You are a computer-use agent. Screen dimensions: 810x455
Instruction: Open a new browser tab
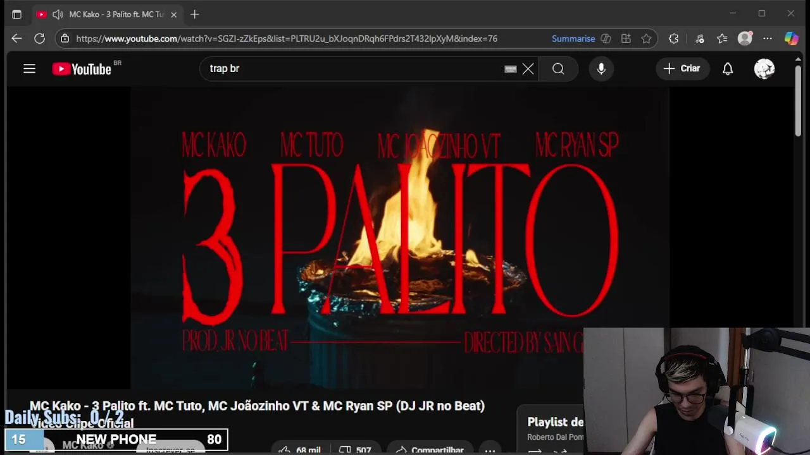195,14
